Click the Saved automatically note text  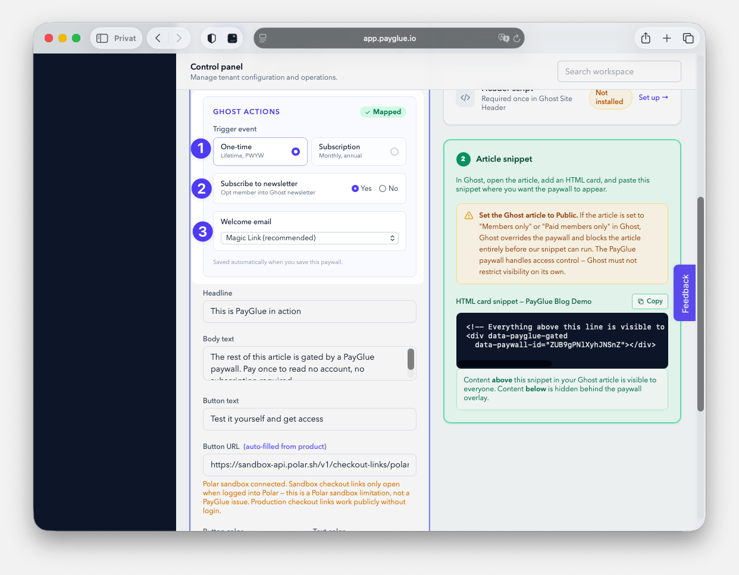click(278, 262)
